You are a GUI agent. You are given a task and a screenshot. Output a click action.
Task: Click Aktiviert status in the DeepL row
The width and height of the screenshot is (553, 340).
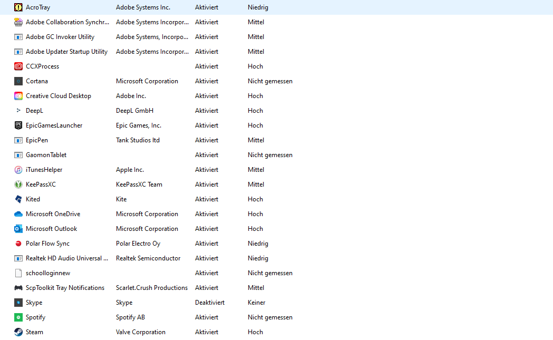coord(207,111)
